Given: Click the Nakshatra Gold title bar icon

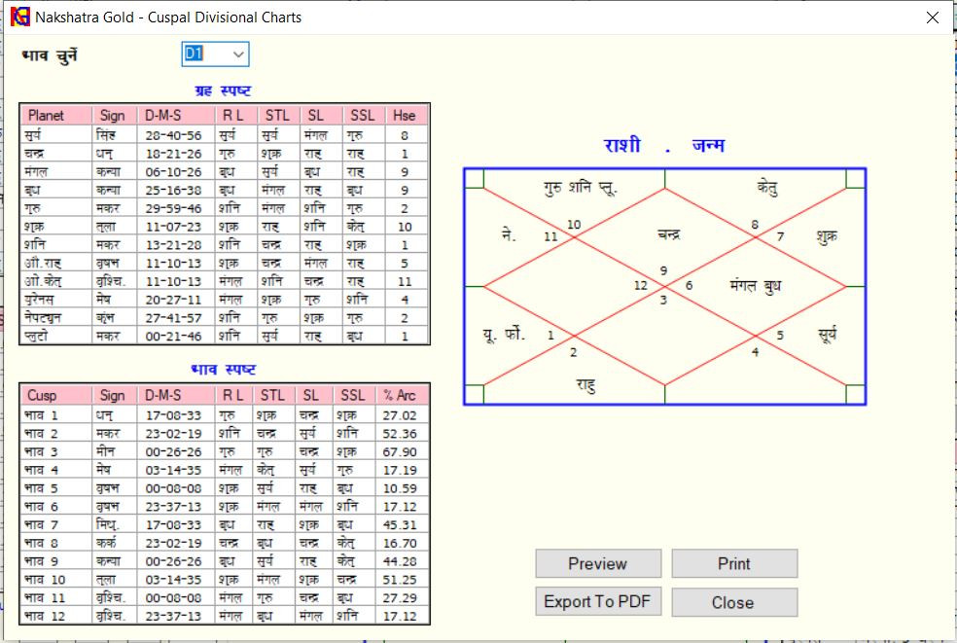Looking at the screenshot, I should (x=19, y=17).
